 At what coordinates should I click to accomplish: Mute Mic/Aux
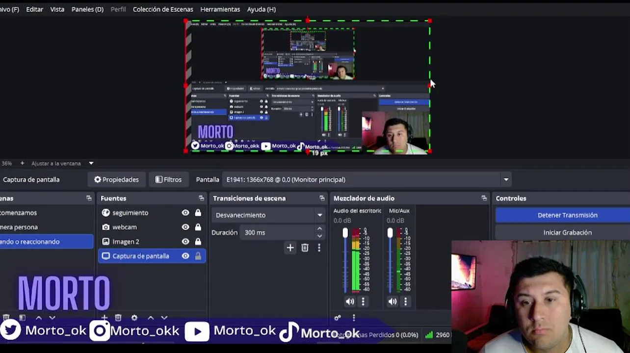[x=393, y=302]
